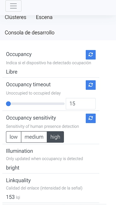
Task: Click the bright illumination value
Action: pyautogui.click(x=13, y=168)
